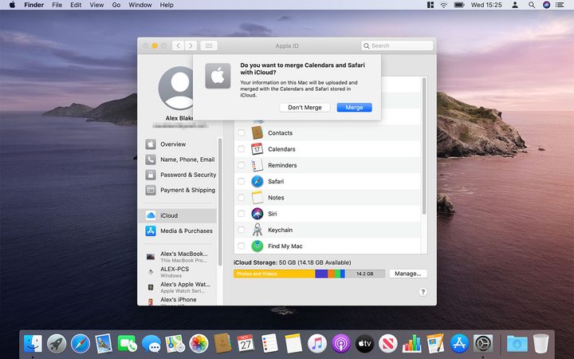Launch Launchpad rocket icon in Dock
Image resolution: width=574 pixels, height=359 pixels.
coord(57,344)
